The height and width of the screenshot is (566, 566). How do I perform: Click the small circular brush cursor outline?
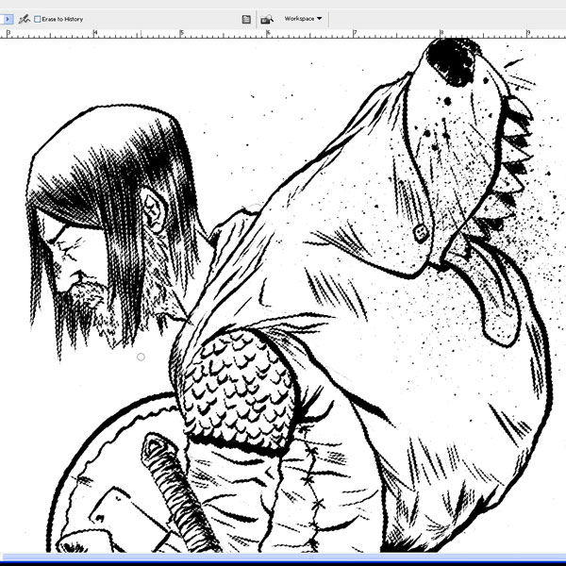tap(141, 357)
